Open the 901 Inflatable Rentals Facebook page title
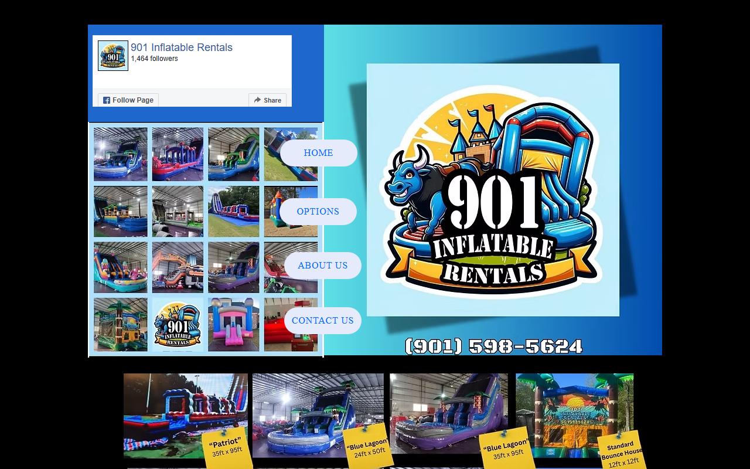 pyautogui.click(x=182, y=47)
